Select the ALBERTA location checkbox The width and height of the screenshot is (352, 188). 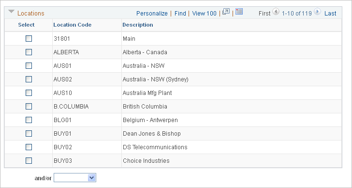click(29, 52)
